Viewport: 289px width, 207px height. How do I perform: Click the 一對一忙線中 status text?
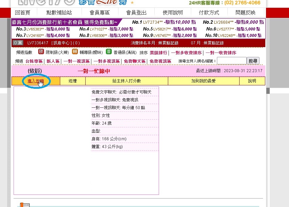[94, 71]
